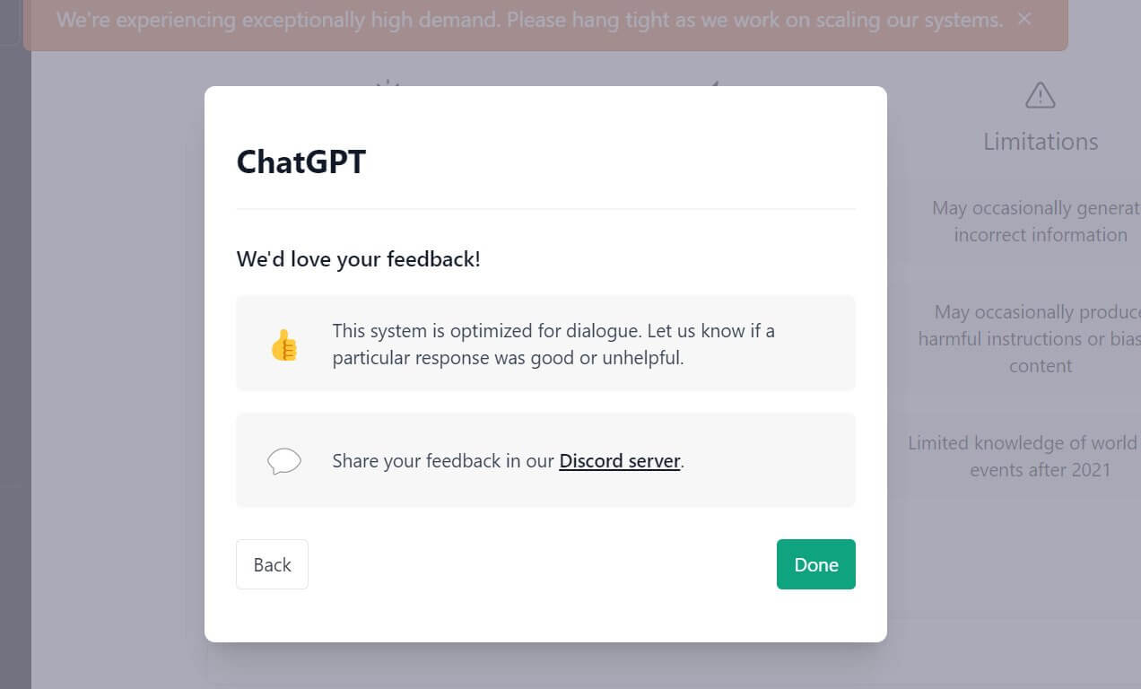Click the speech bubble feedback icon
Image resolution: width=1141 pixels, height=689 pixels.
click(284, 460)
